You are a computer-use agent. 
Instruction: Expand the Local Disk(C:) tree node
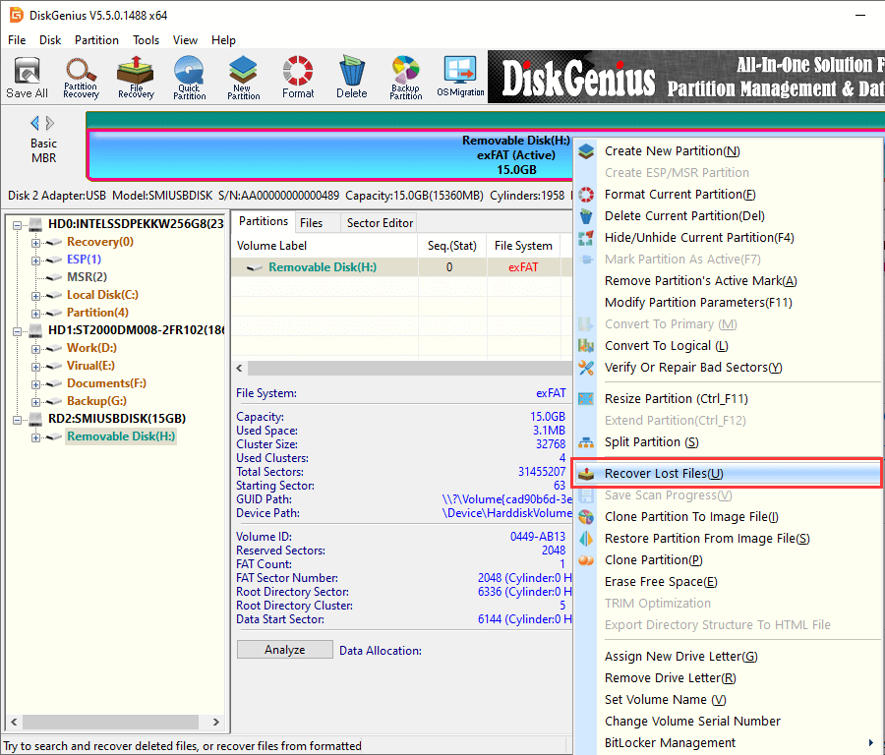click(36, 295)
